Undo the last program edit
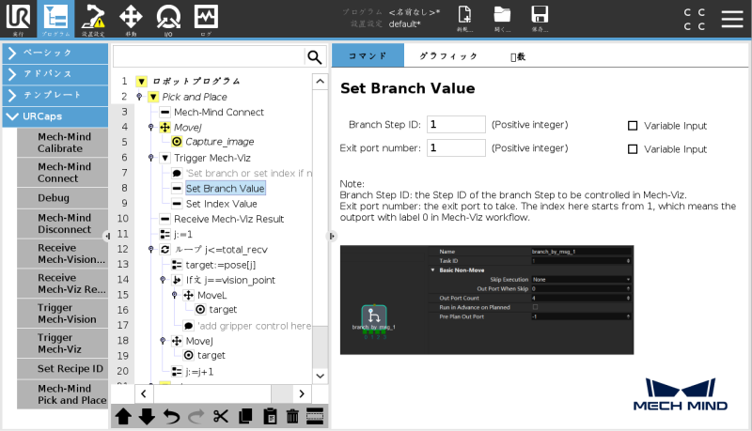 (171, 416)
